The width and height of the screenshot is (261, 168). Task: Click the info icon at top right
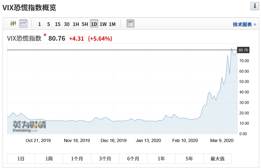[x=255, y=6]
